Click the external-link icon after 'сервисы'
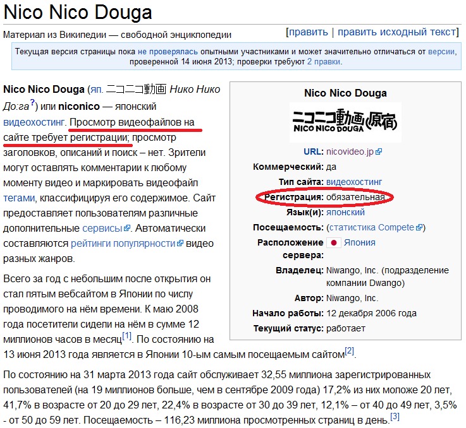Viewport: 466px width, 428px height. 127,229
